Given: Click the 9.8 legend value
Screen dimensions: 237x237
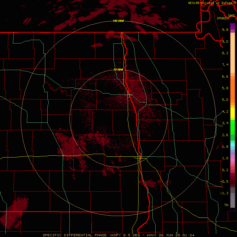Looking at the screenshot, I should click(x=225, y=29).
